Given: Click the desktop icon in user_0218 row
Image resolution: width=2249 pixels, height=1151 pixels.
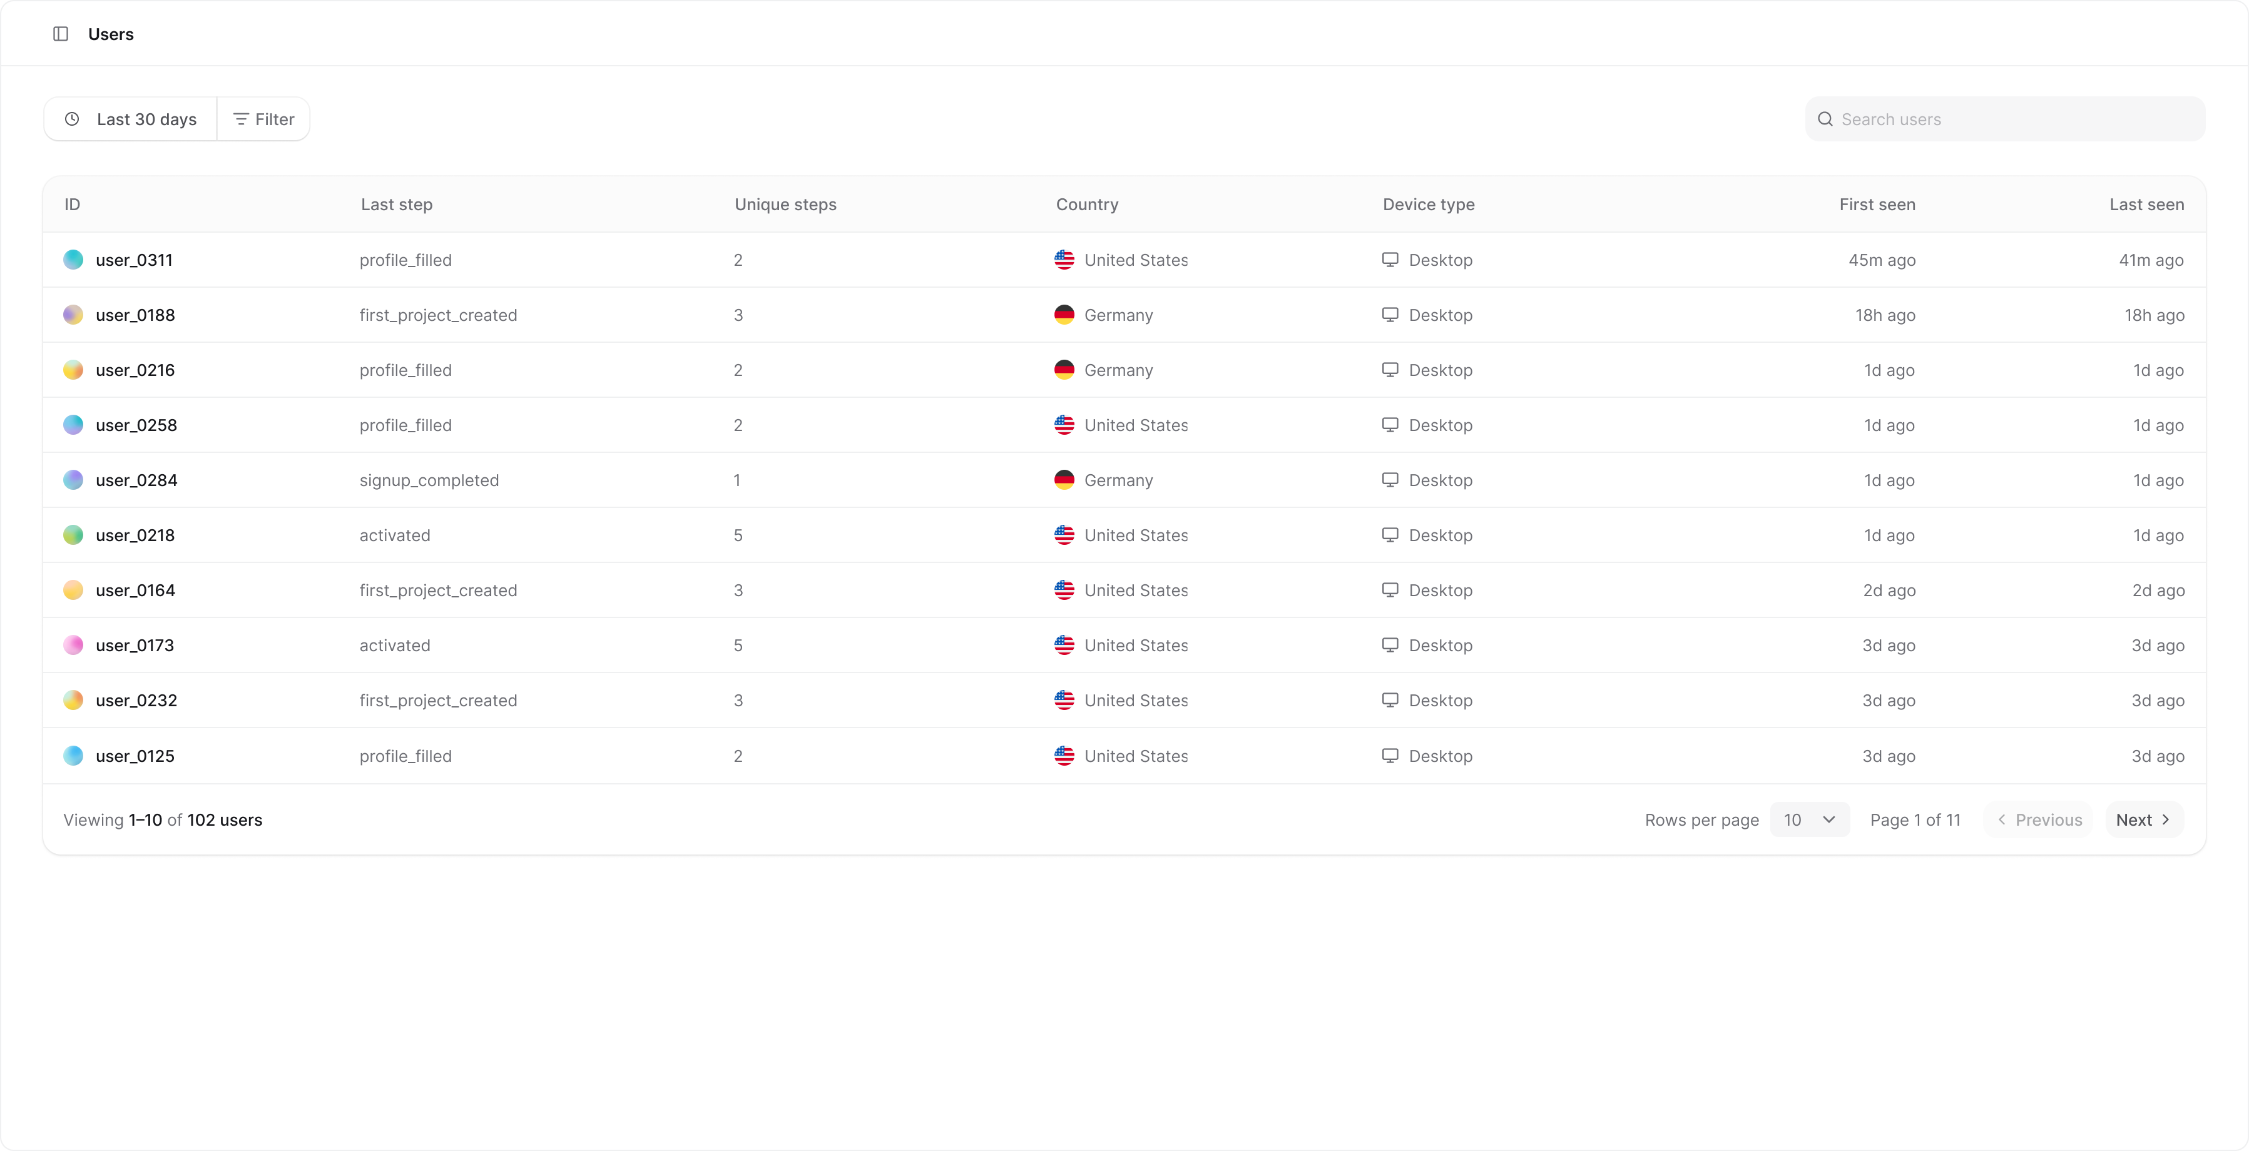Looking at the screenshot, I should click(1390, 535).
